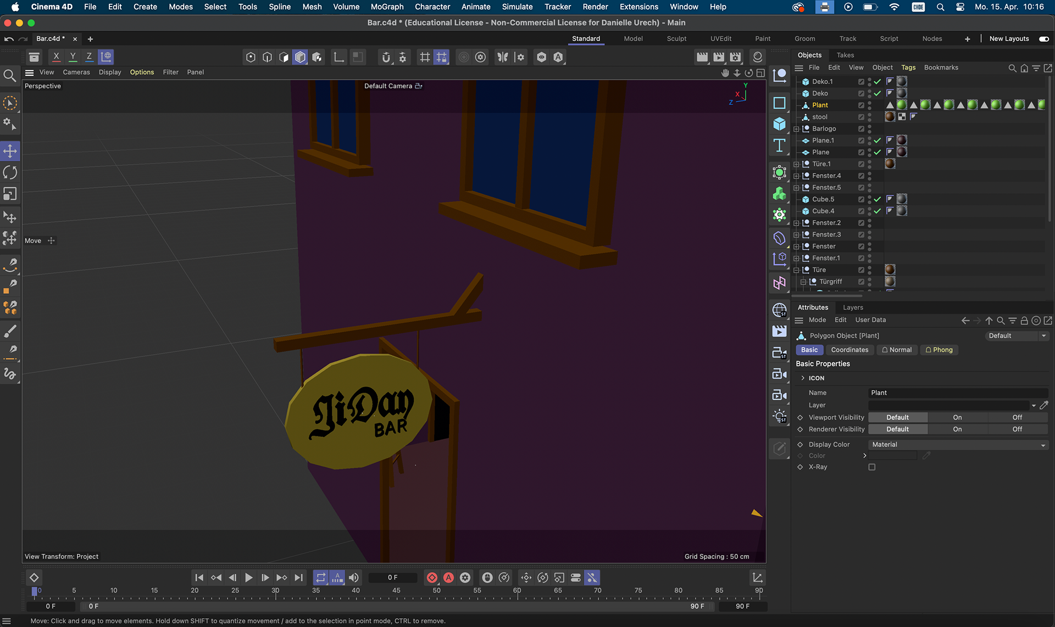Open the MoGraph menu

(387, 7)
